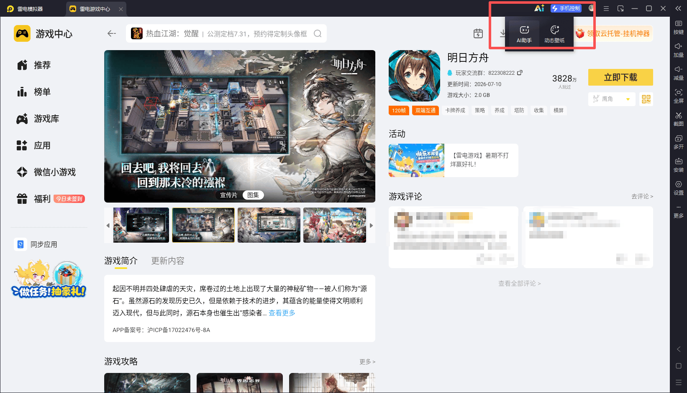The width and height of the screenshot is (687, 393).
Task: Open the AI助手 assistant
Action: [524, 33]
